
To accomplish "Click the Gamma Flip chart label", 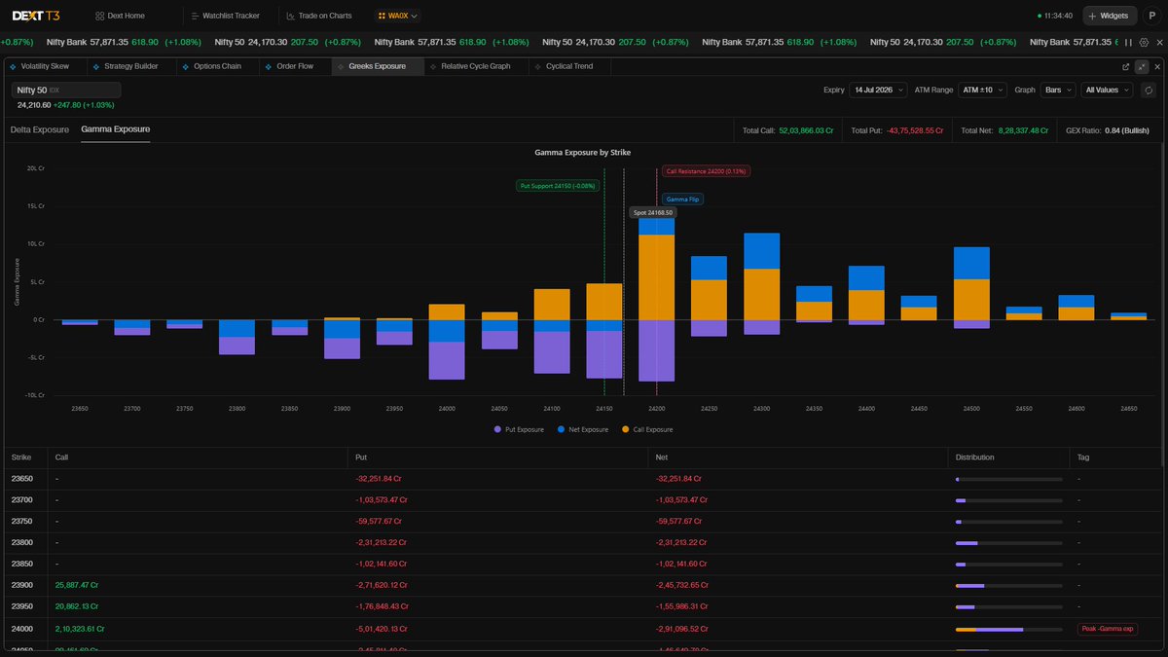I will (683, 199).
